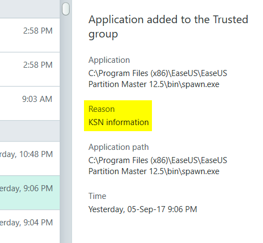
Task: Select the 2:58 PM row beneath the gray header
Action: click(30, 35)
